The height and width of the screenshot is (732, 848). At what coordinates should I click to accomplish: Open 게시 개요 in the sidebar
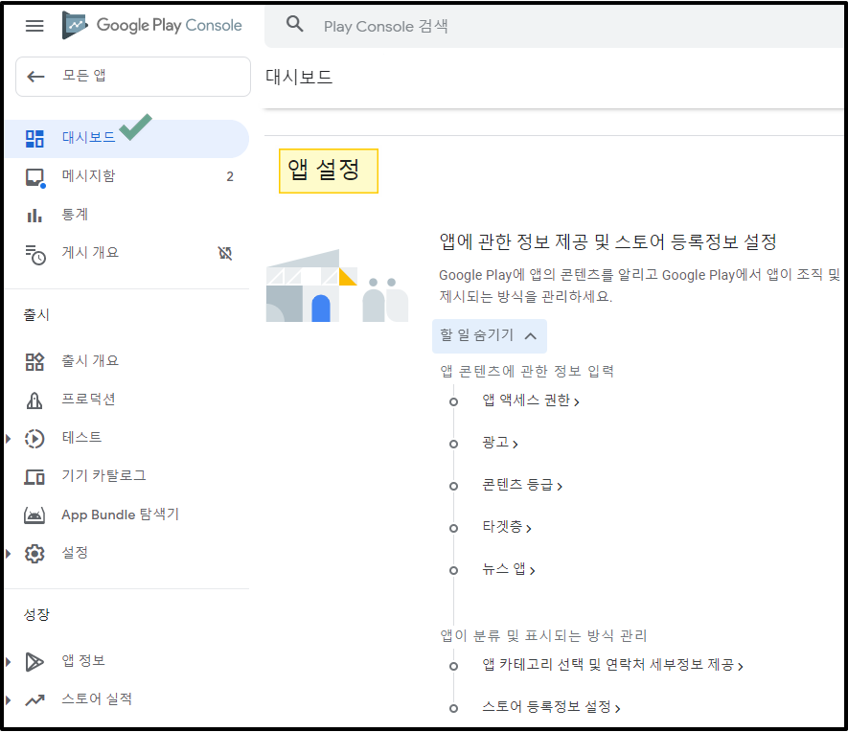click(x=90, y=253)
